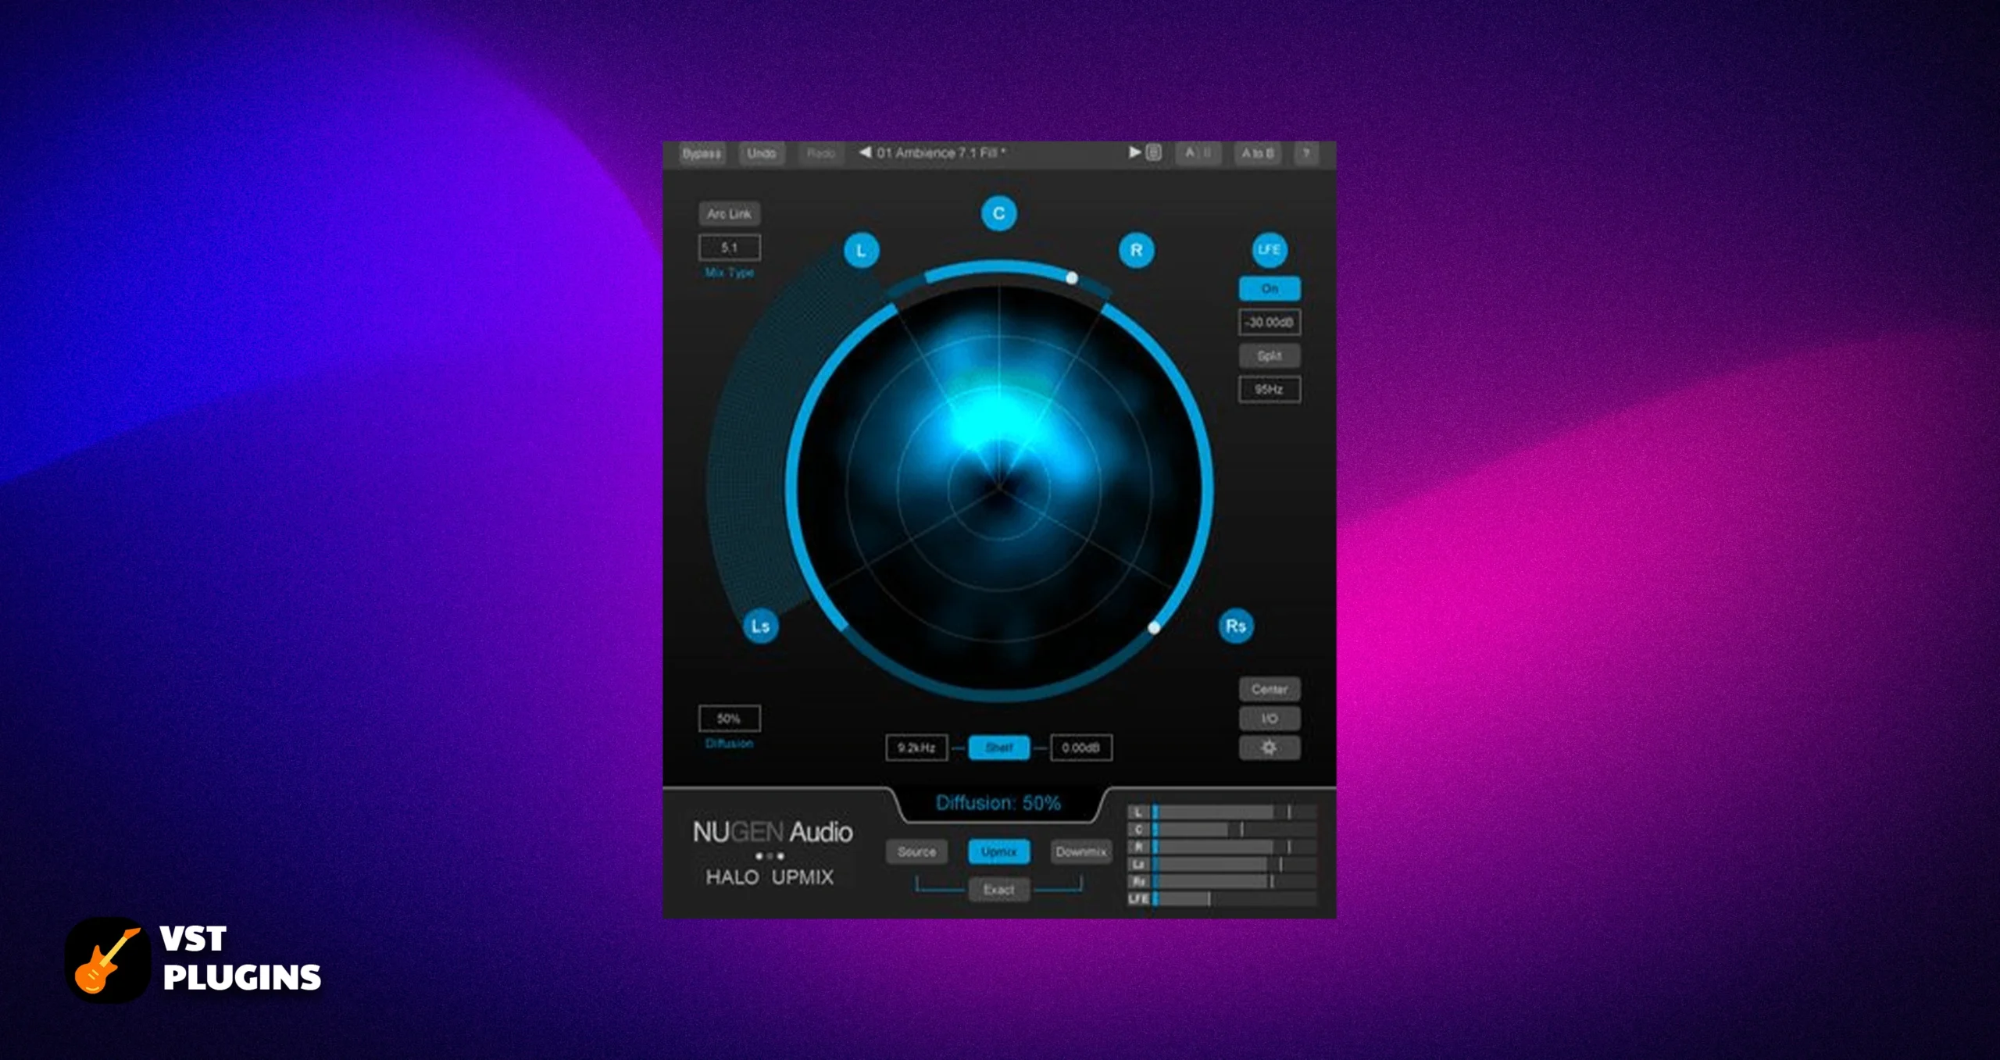Open the preset list icon

pyautogui.click(x=1154, y=152)
